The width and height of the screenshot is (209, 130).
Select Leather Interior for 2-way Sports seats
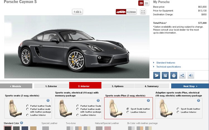(x=28, y=115)
